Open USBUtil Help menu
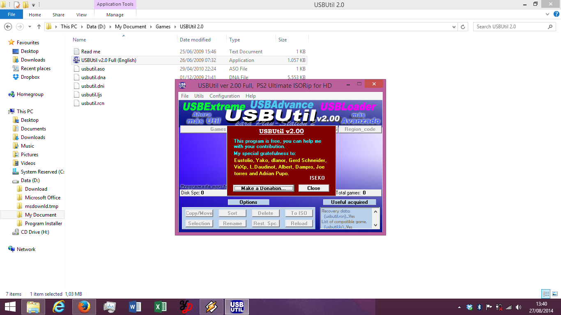Screen dimensions: 561x315 point(251,96)
